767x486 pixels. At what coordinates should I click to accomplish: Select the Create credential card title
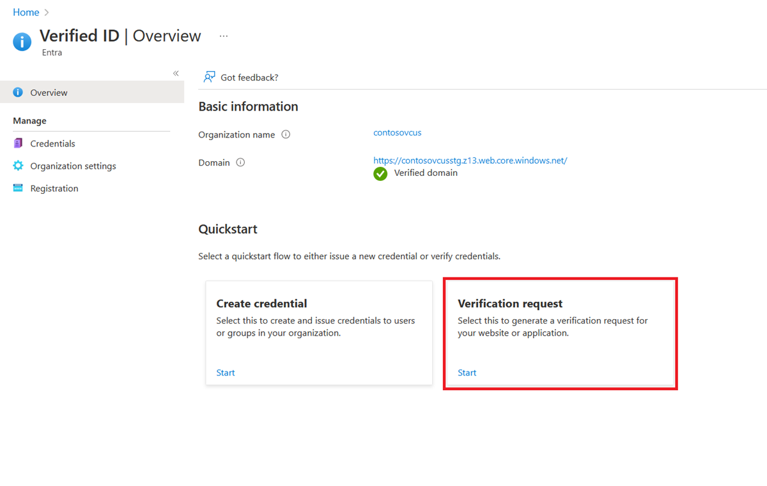261,303
